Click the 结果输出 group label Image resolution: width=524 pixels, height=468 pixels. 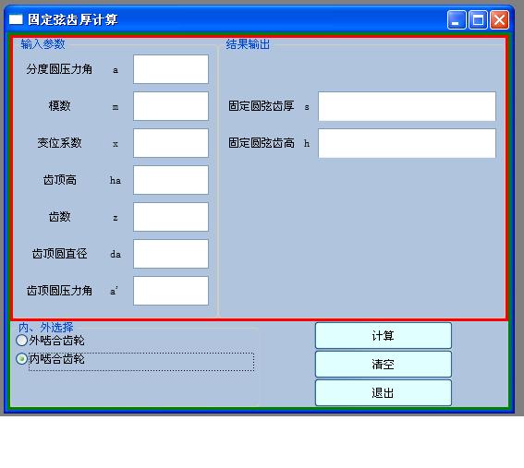pos(248,44)
